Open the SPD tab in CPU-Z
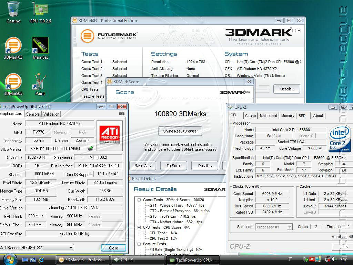The image size is (353, 265). click(x=302, y=116)
